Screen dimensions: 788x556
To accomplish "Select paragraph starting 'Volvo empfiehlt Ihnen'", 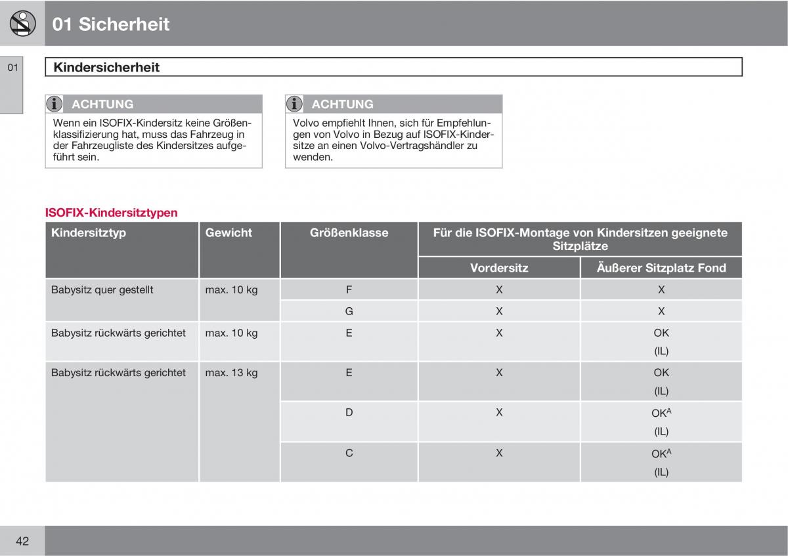I will (393, 140).
